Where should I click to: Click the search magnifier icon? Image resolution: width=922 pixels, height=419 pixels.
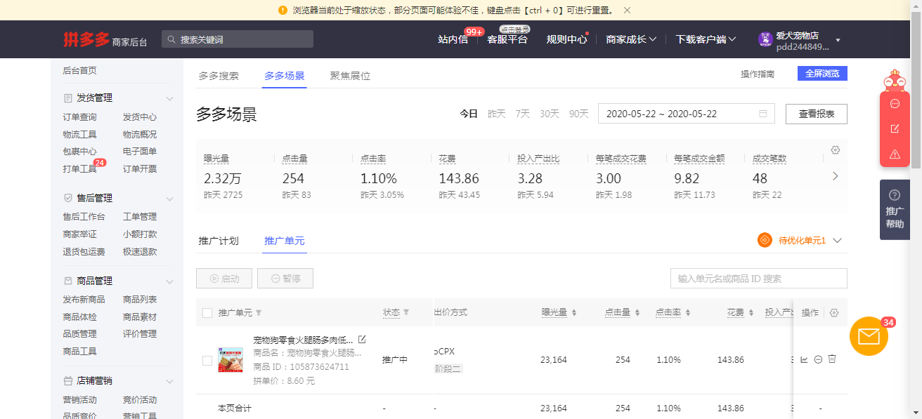[x=171, y=40]
